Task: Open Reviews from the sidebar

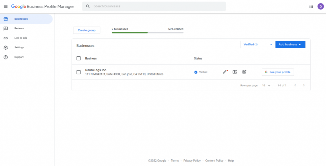Action: 26,29
